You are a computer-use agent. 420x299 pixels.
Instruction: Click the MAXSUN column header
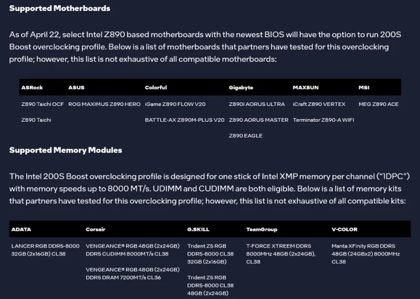coord(306,88)
